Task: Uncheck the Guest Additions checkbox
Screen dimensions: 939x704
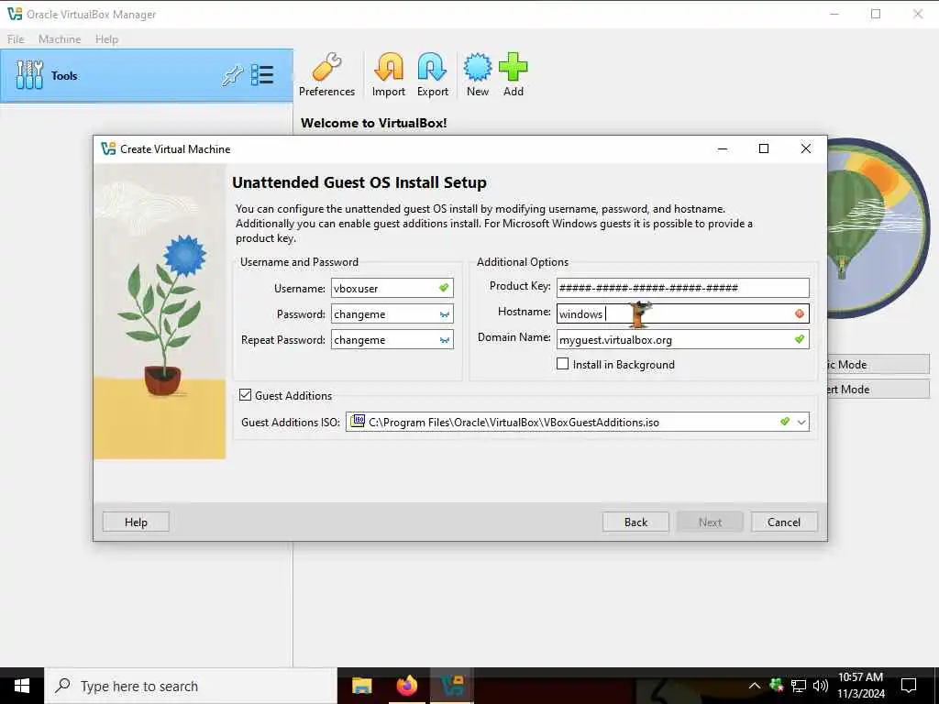Action: point(245,395)
